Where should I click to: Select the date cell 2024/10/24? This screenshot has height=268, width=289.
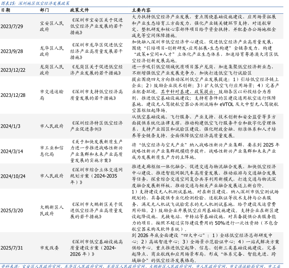coord(13,176)
